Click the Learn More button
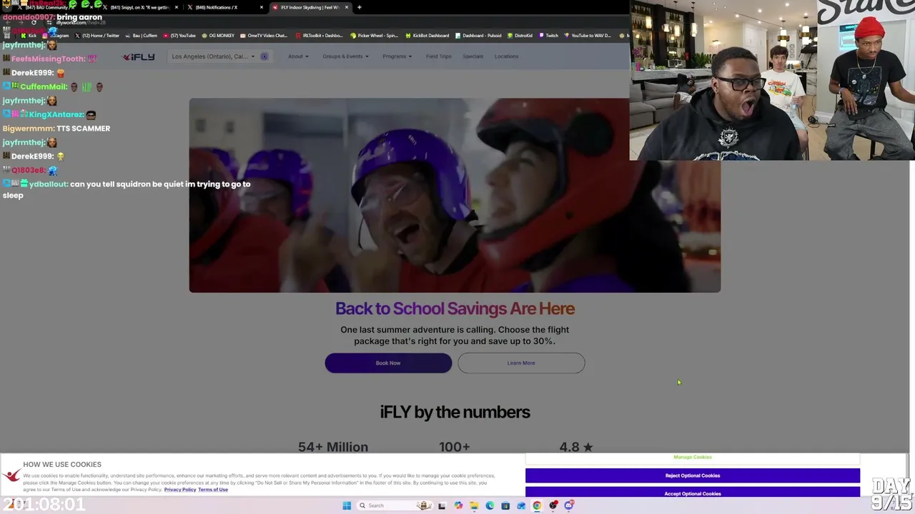This screenshot has height=514, width=915. click(521, 363)
